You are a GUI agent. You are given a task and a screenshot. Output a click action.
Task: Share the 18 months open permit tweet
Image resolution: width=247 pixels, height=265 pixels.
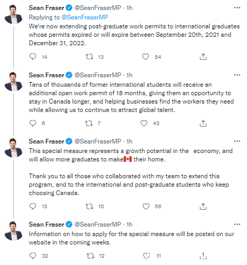pyautogui.click(x=203, y=124)
